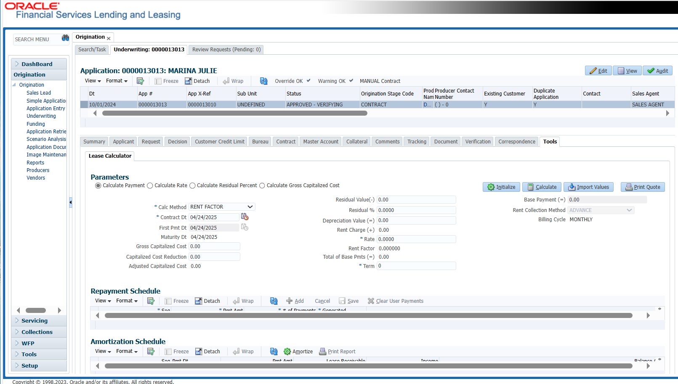Switch to the Applicant tab
The image size is (678, 384).
pyautogui.click(x=123, y=142)
